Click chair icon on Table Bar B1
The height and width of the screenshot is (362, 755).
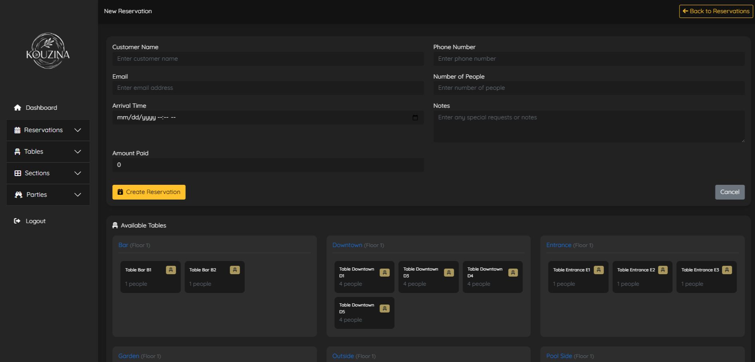171,270
